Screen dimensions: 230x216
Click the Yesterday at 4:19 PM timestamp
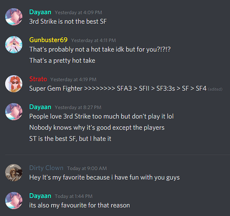coord(73,79)
